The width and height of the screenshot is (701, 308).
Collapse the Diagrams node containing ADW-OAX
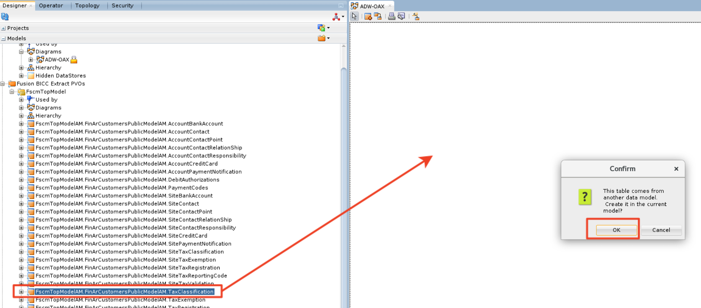(x=21, y=52)
